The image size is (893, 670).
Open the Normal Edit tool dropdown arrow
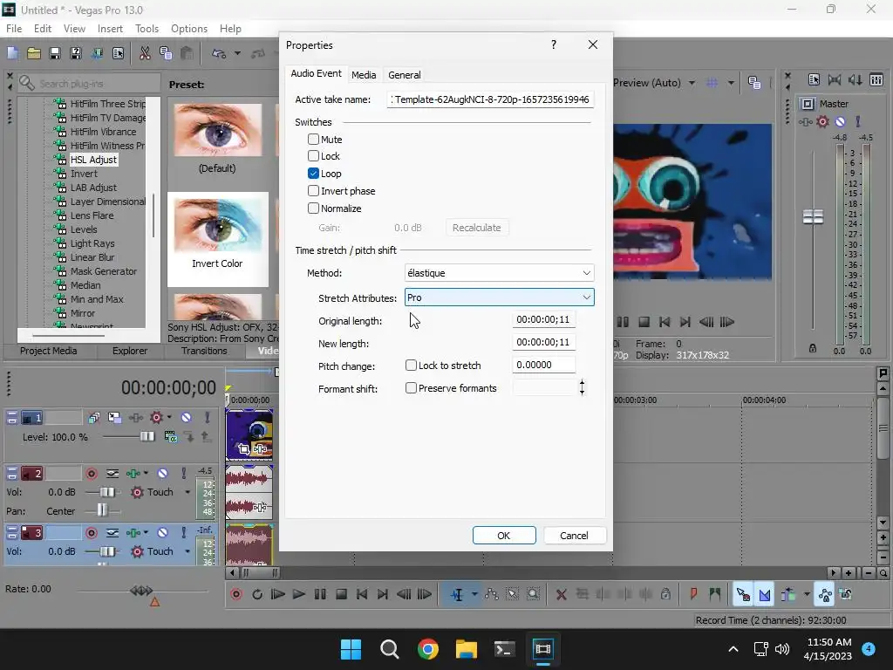[x=474, y=594]
